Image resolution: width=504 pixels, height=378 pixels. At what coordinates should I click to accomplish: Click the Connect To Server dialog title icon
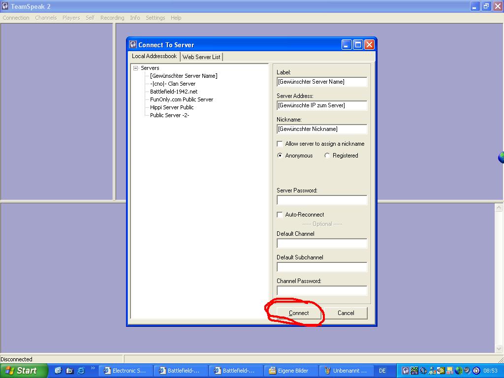pos(133,44)
